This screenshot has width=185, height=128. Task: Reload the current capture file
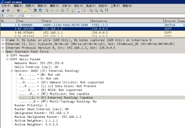point(41,11)
